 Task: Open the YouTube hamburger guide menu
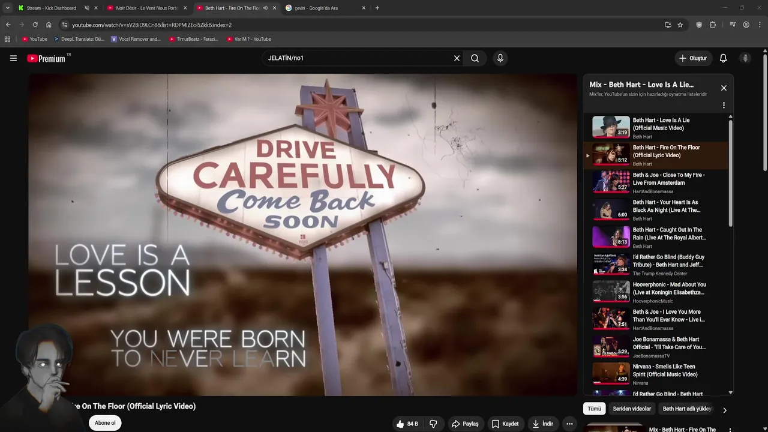click(13, 58)
